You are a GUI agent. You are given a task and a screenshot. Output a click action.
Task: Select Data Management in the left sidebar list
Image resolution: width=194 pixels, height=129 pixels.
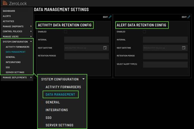(16, 52)
